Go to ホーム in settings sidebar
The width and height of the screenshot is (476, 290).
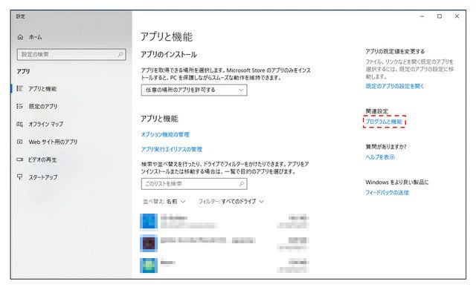[x=35, y=37]
